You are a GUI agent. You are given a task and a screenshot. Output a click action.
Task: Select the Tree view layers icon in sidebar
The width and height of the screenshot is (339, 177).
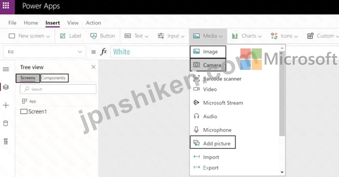(6, 87)
